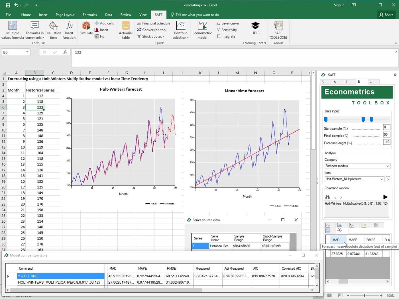The width and height of the screenshot is (399, 299).
Task: Switch to the Page Layout tab
Action: tap(65, 15)
